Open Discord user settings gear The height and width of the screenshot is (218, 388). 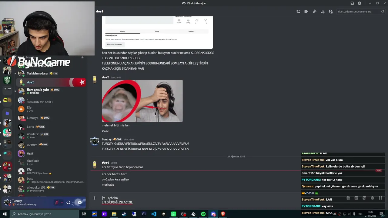[80, 203]
